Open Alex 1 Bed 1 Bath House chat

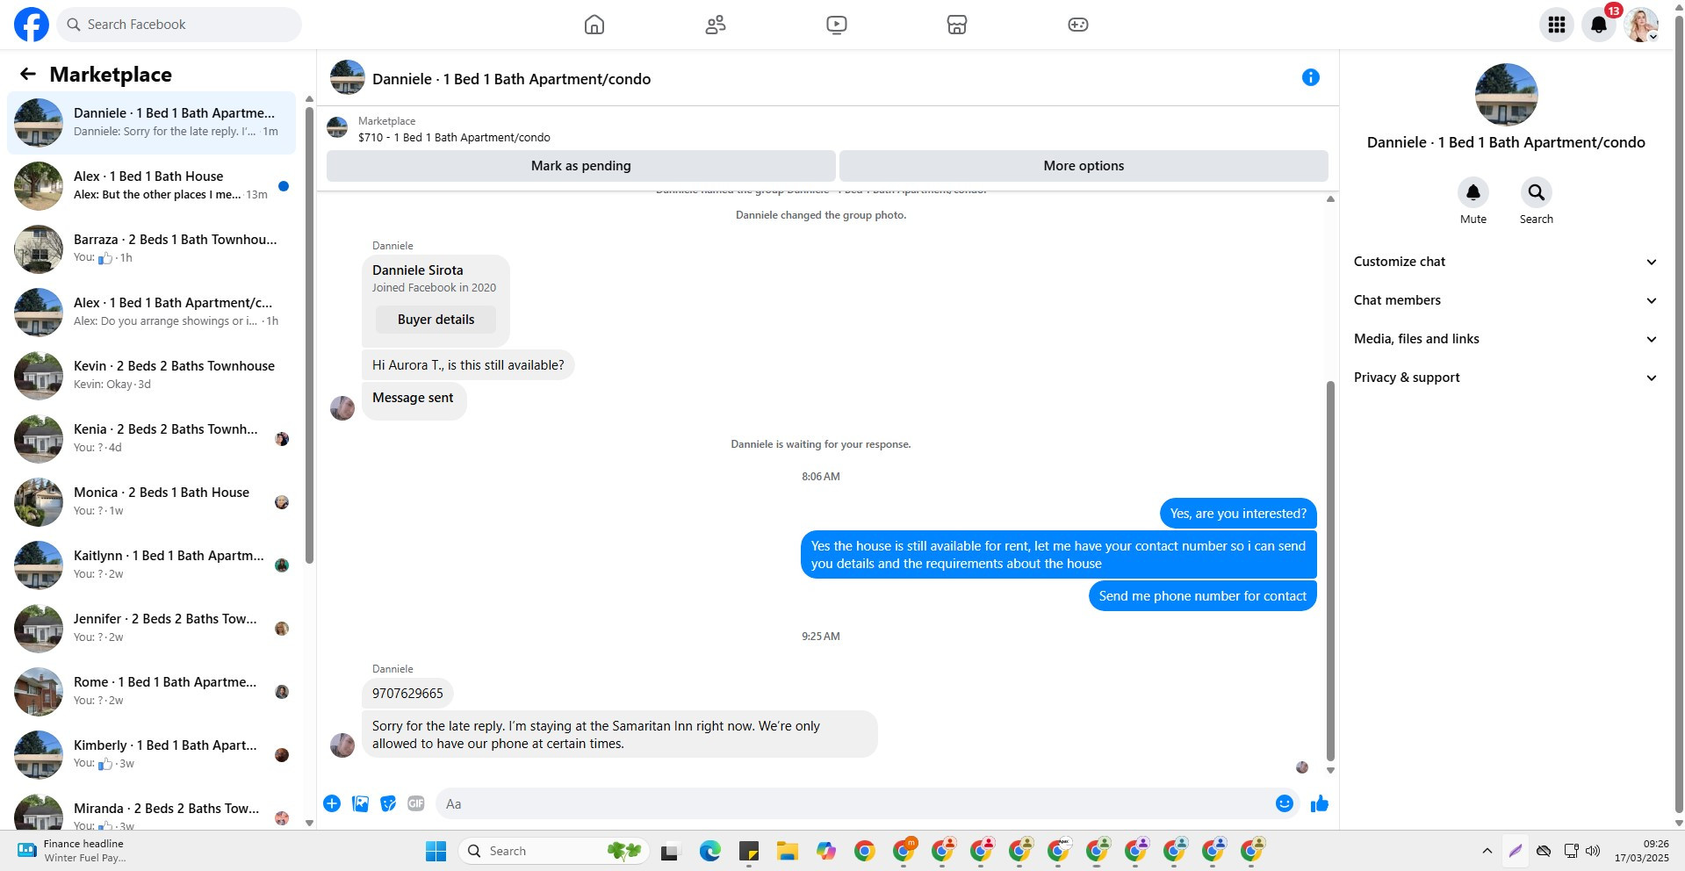point(151,186)
